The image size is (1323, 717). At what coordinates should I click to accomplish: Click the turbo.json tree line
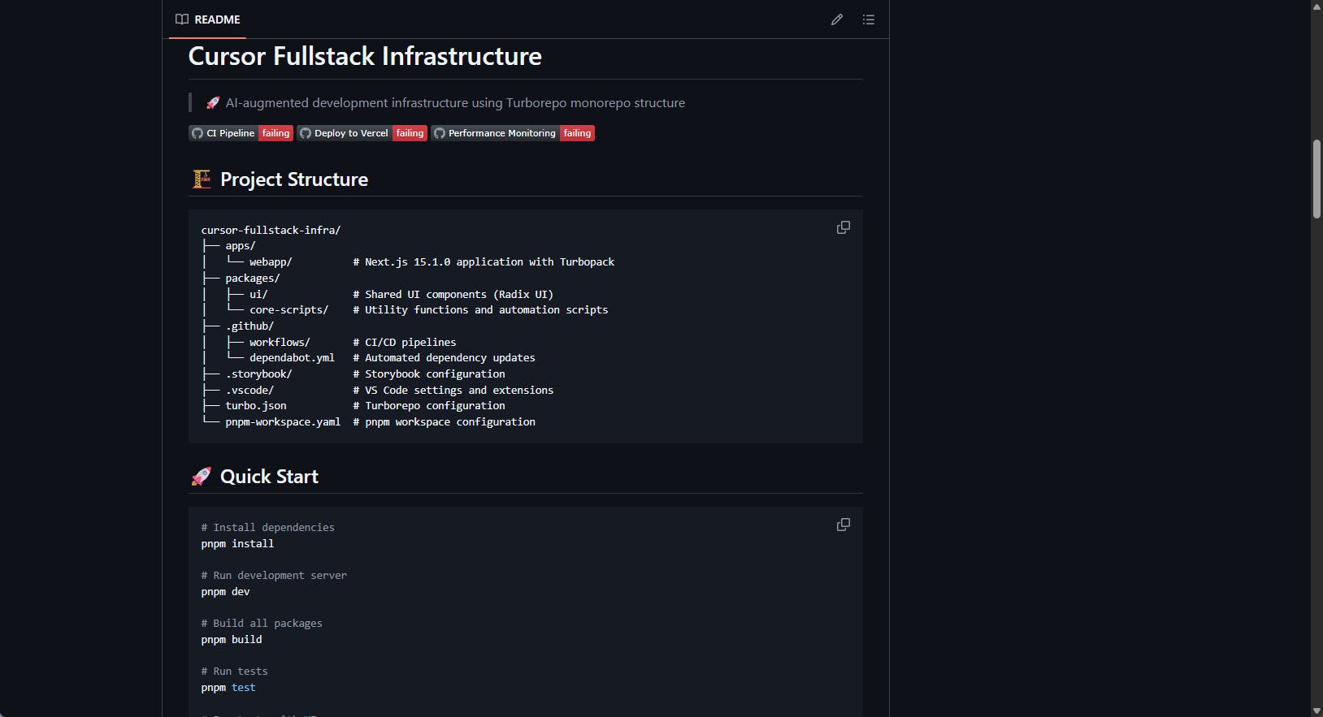click(256, 406)
